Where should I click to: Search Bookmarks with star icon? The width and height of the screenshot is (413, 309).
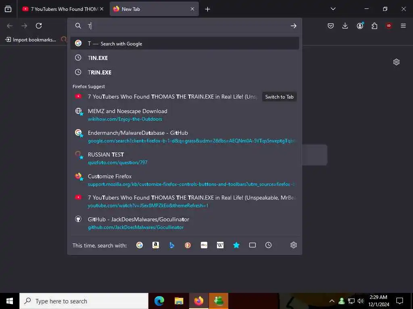[236, 245]
